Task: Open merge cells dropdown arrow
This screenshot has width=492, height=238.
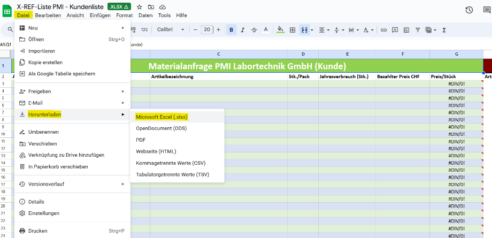Action: [312, 30]
